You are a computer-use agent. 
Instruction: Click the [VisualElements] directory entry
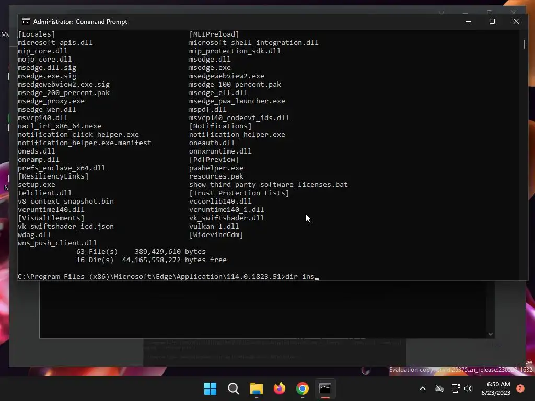(x=51, y=218)
